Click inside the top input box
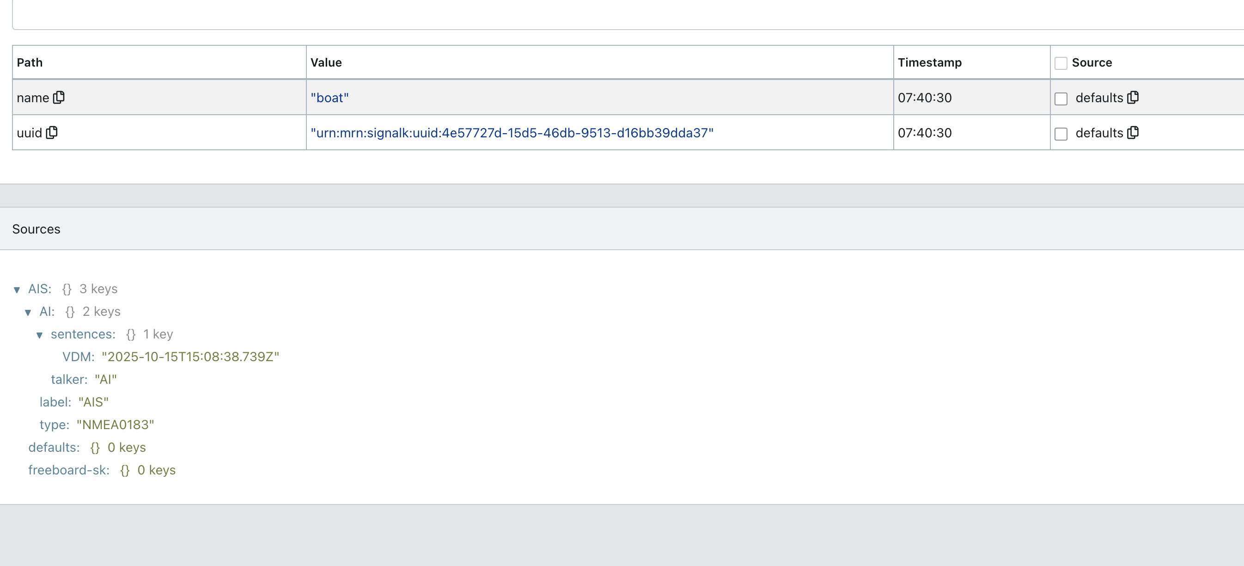Viewport: 1244px width, 566px height. 628,14
